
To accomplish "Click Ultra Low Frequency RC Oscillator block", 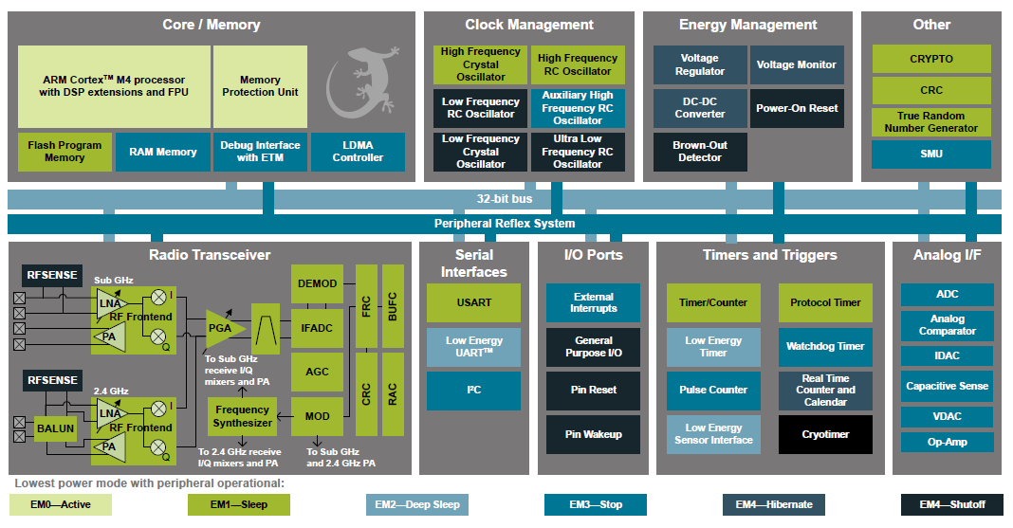I will (578, 152).
